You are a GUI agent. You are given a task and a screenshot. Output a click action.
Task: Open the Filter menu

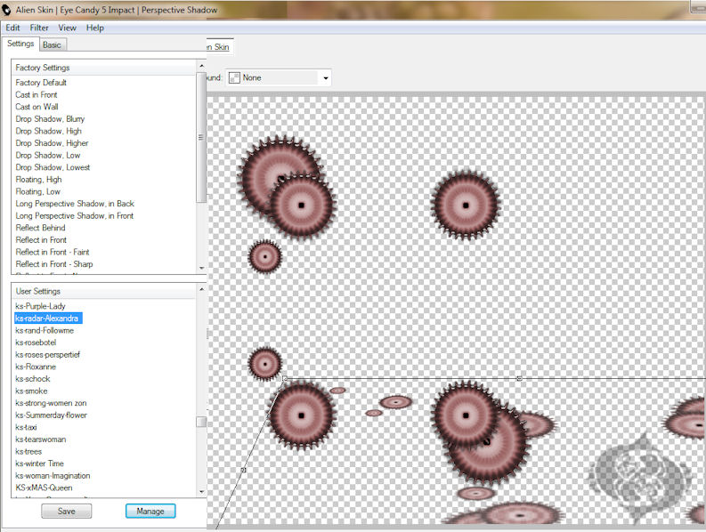(39, 28)
